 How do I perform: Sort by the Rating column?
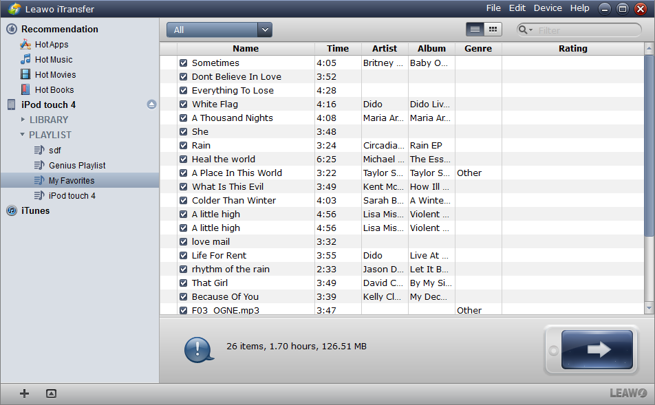point(573,48)
